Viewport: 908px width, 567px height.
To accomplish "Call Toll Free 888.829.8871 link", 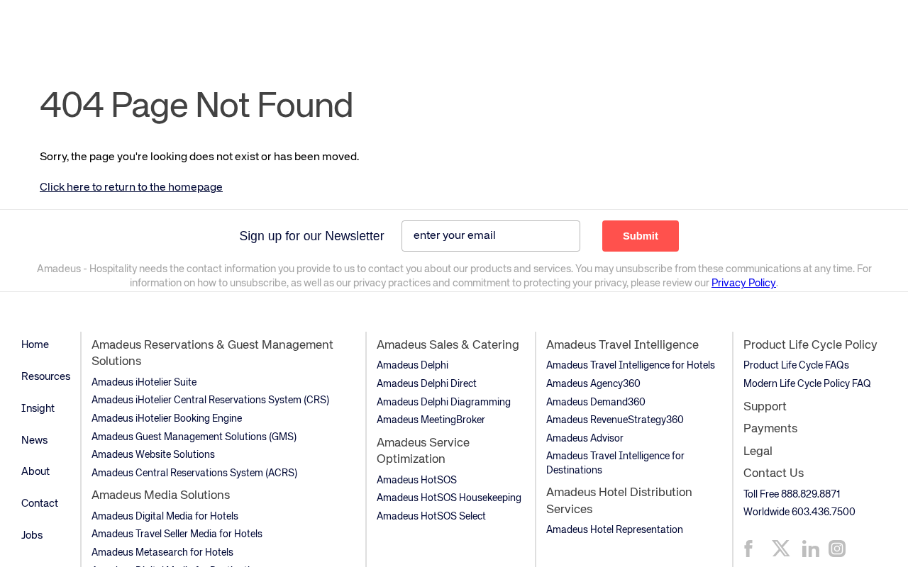I will [x=792, y=494].
